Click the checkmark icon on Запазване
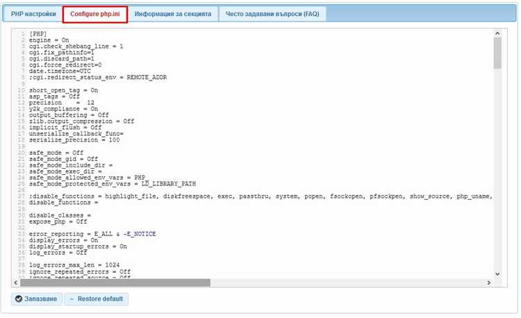 point(19,299)
